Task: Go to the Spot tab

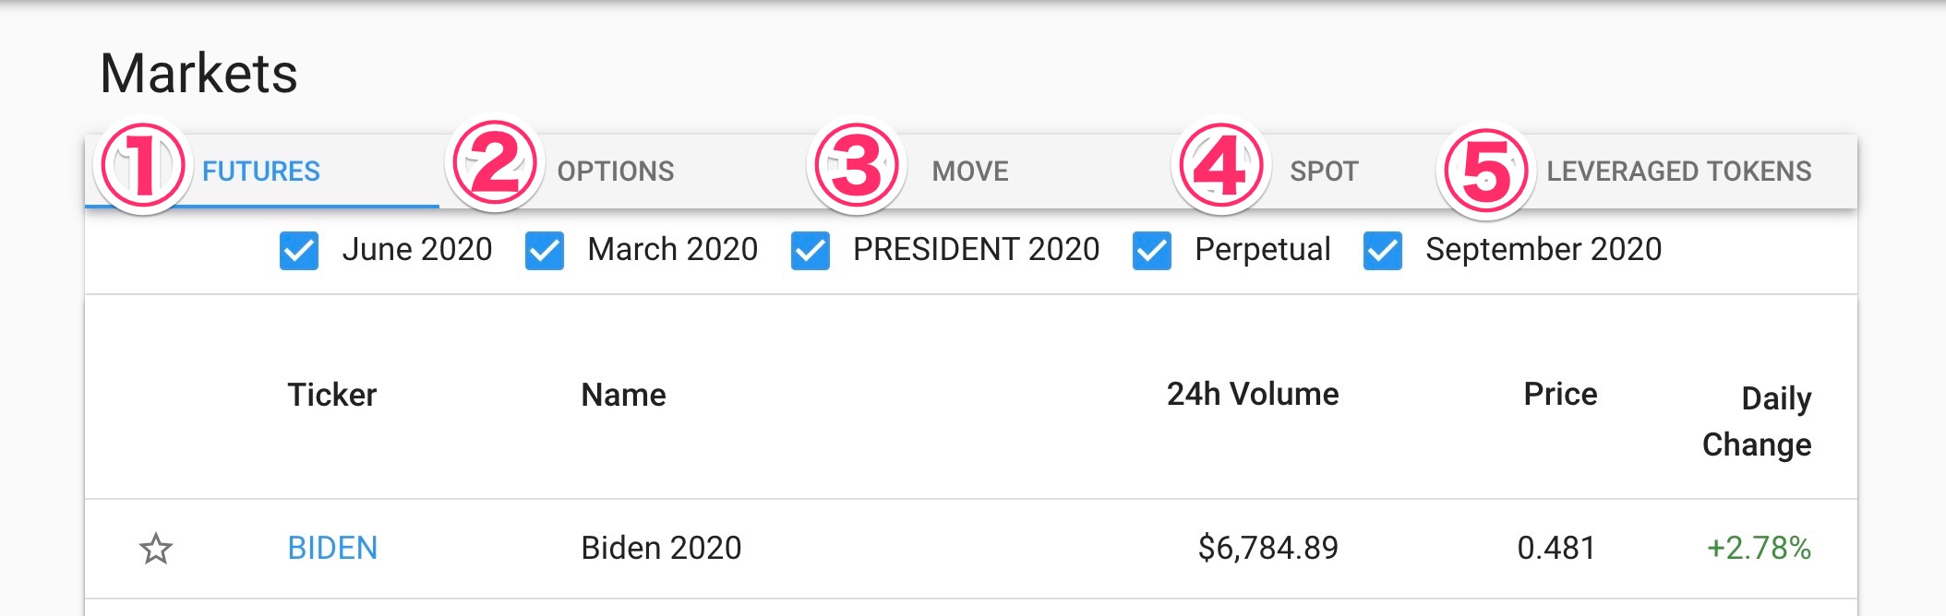Action: coord(1324,172)
